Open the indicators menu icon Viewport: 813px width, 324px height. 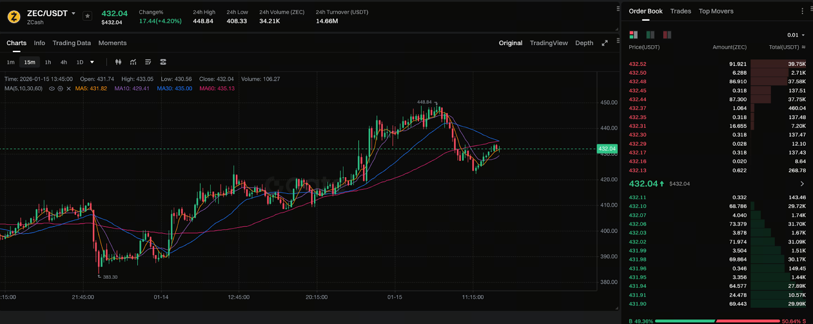click(x=133, y=62)
